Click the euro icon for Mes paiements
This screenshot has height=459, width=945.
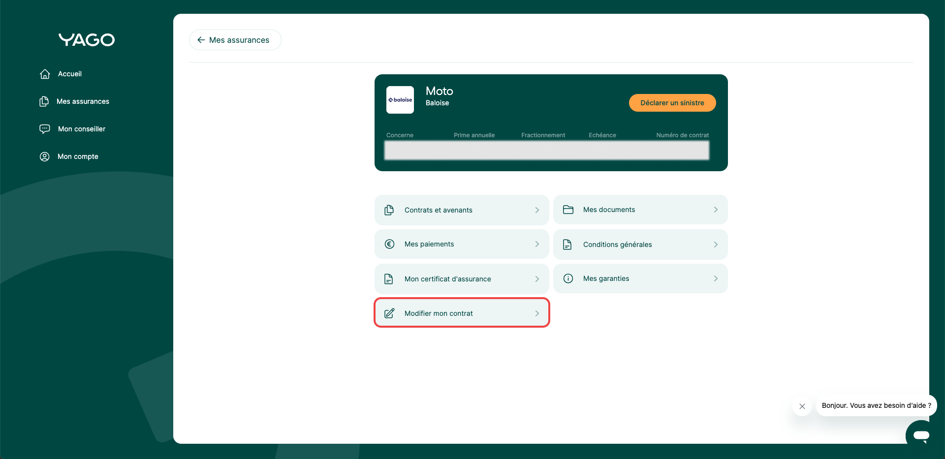[389, 244]
